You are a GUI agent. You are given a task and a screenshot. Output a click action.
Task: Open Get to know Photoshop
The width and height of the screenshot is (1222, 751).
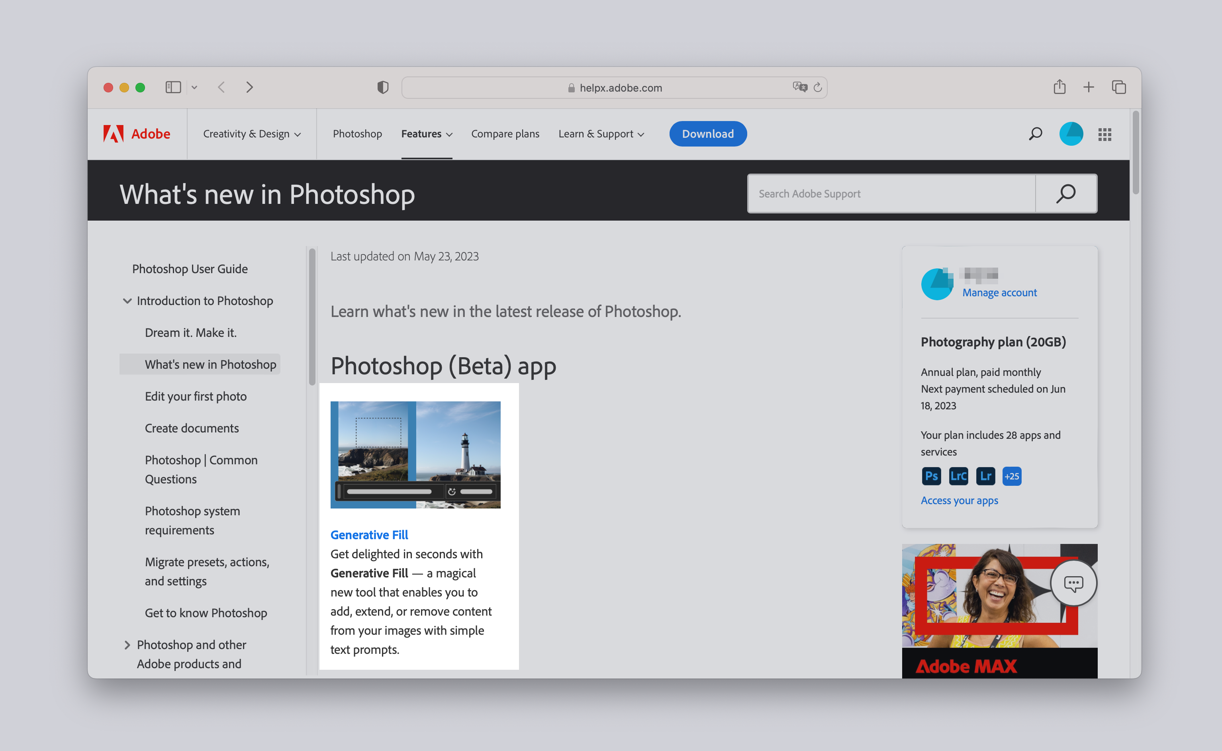pos(206,612)
